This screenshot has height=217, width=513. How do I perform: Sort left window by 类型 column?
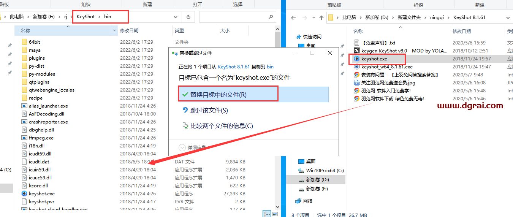[179, 30]
